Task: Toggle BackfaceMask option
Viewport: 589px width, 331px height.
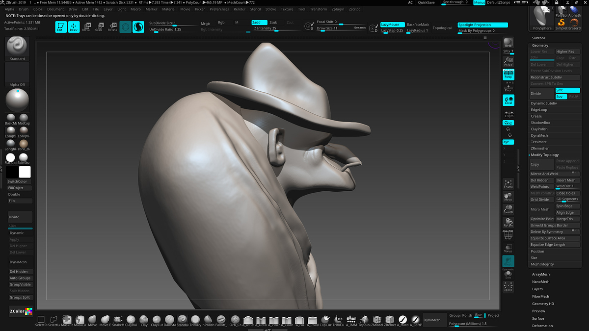Action: pos(418,25)
